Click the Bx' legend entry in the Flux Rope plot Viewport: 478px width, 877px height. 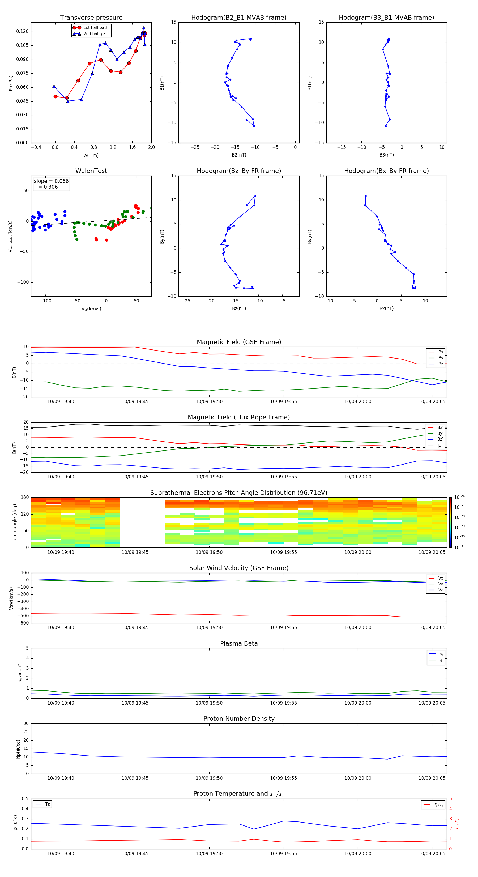436,428
